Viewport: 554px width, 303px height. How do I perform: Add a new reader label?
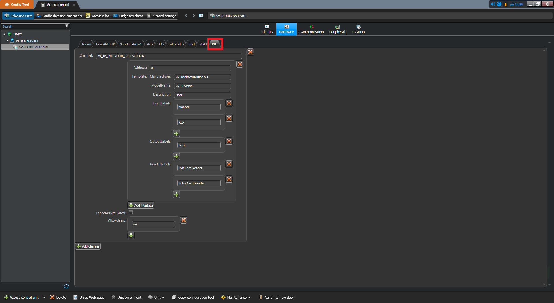coord(176,194)
